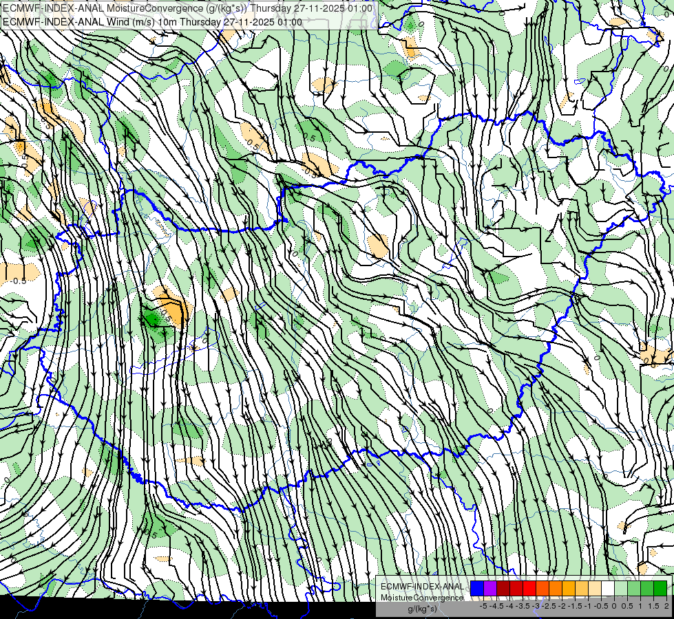Click the darkest green swatch before 2
Image resolution: width=674 pixels, height=619 pixels.
[x=660, y=589]
